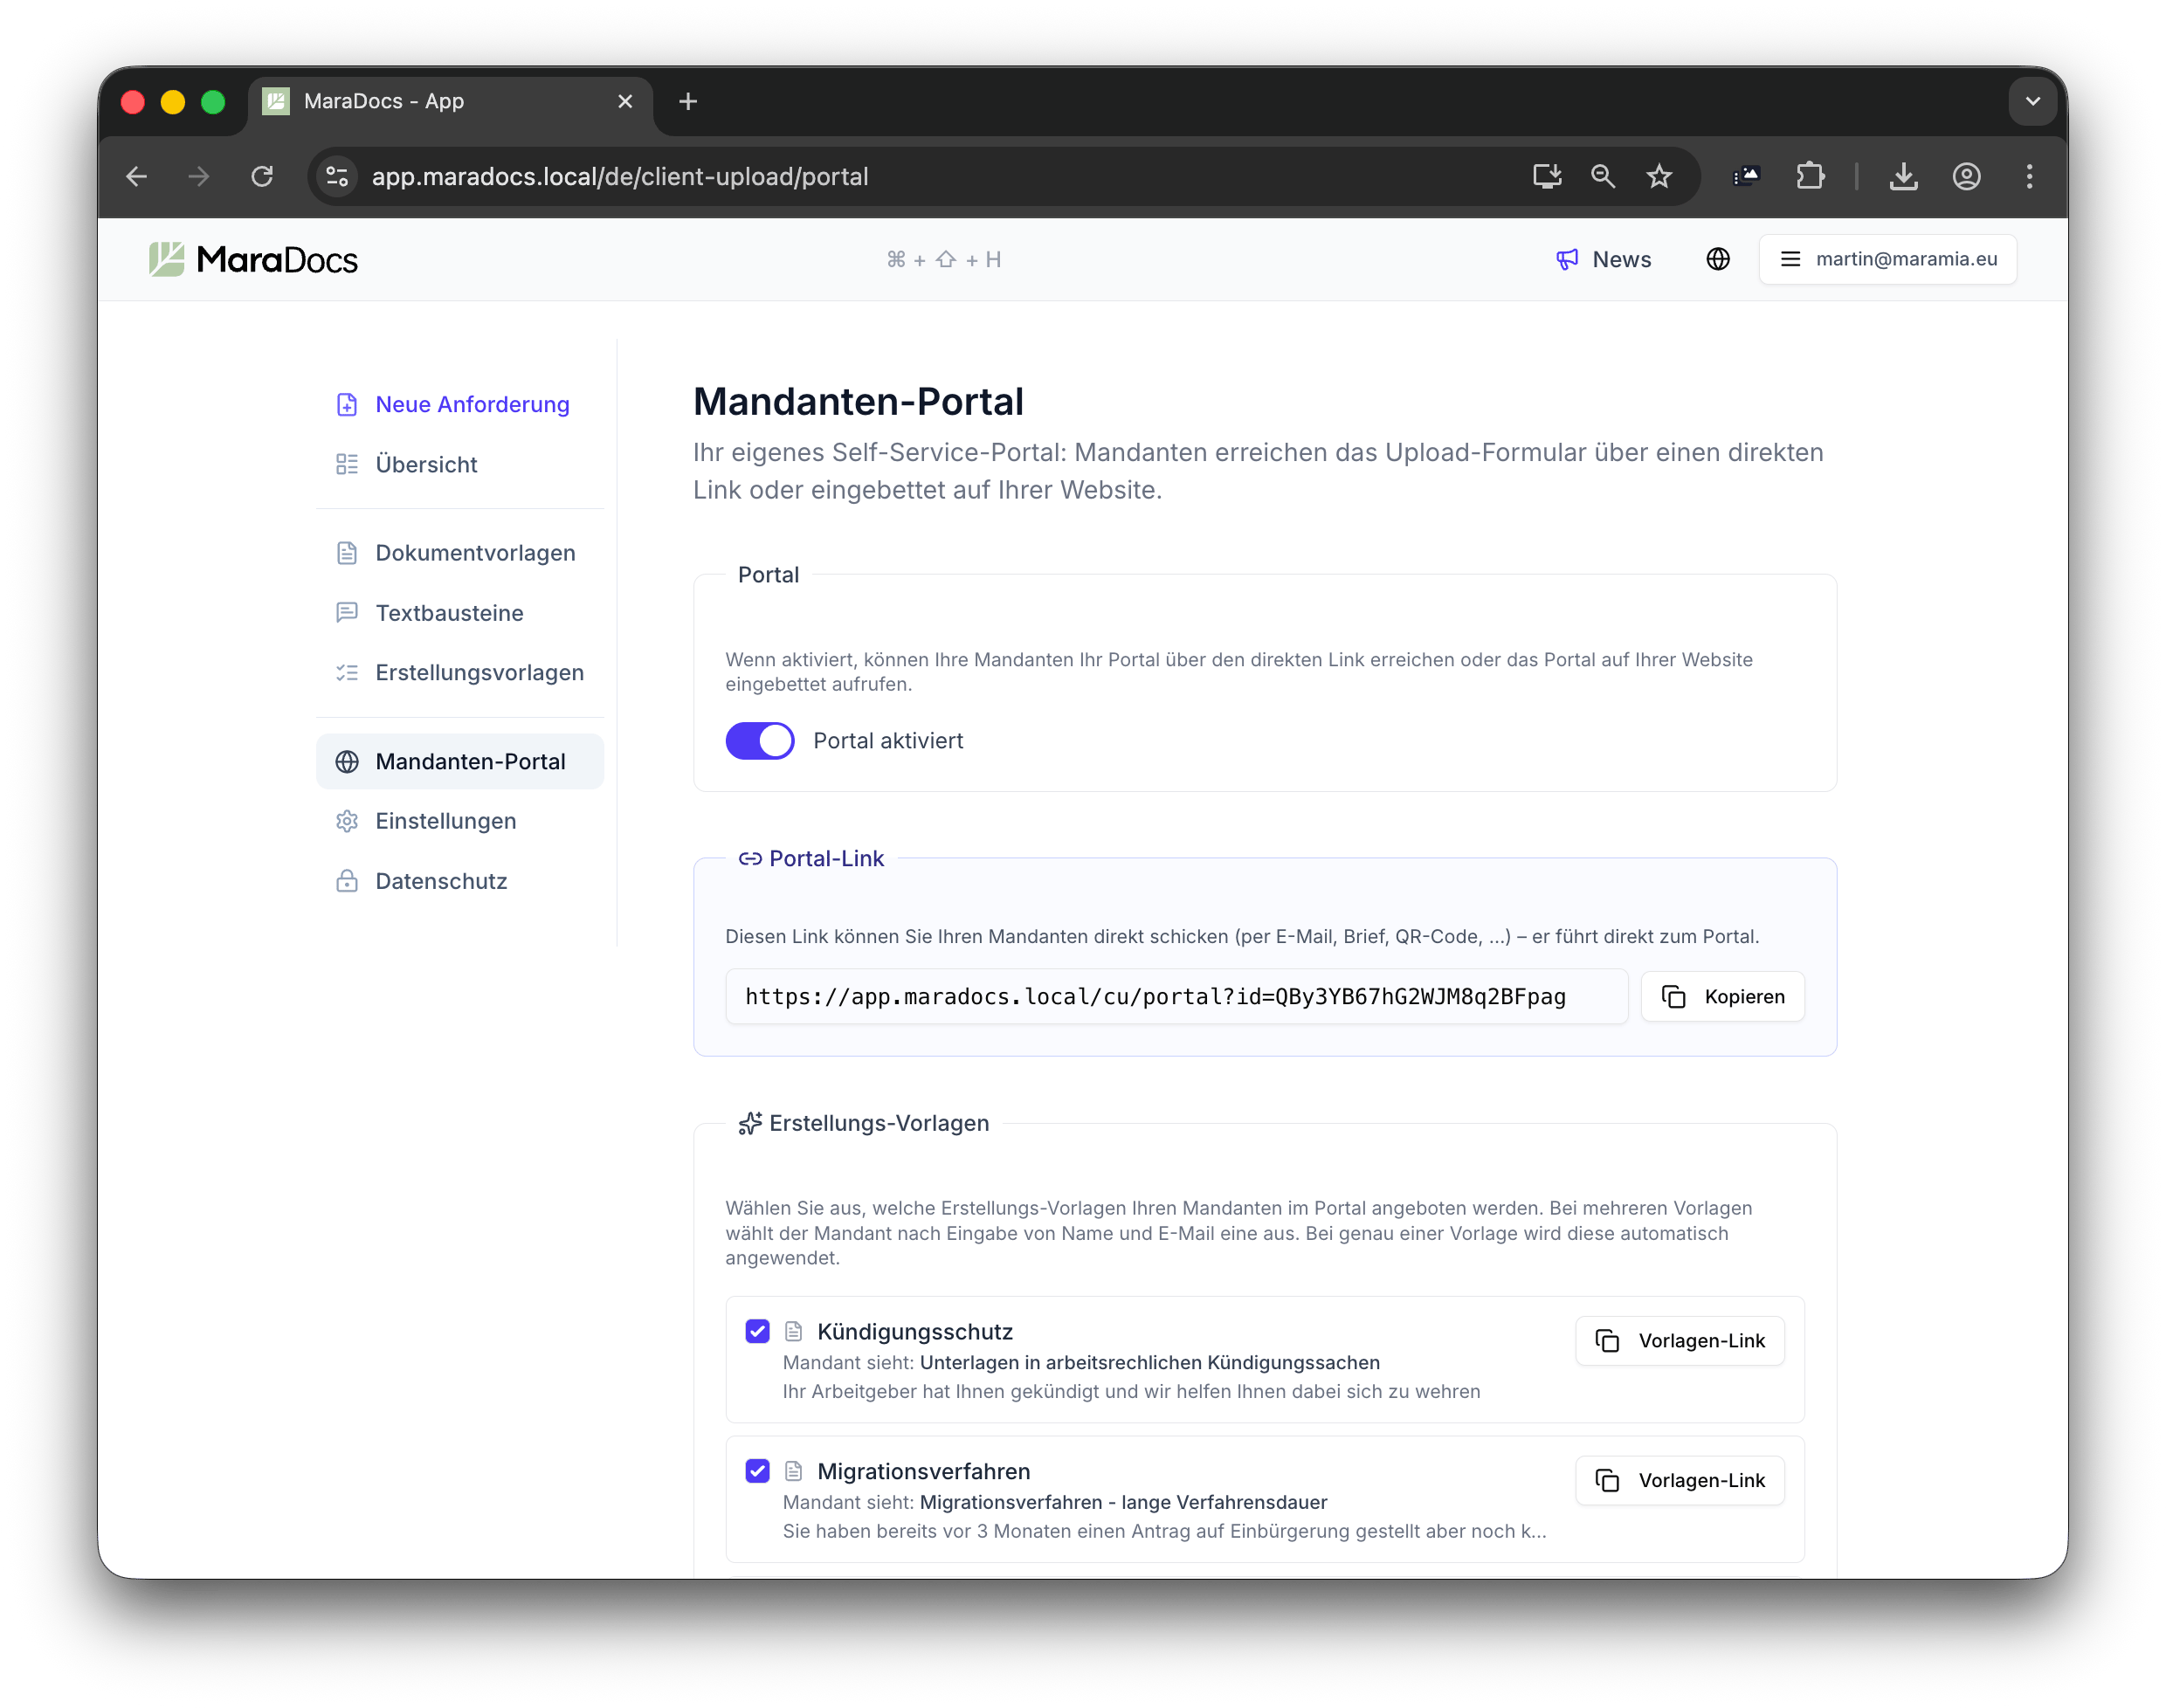This screenshot has width=2166, height=1708.
Task: Click the Chrome address bar URL
Action: 620,177
